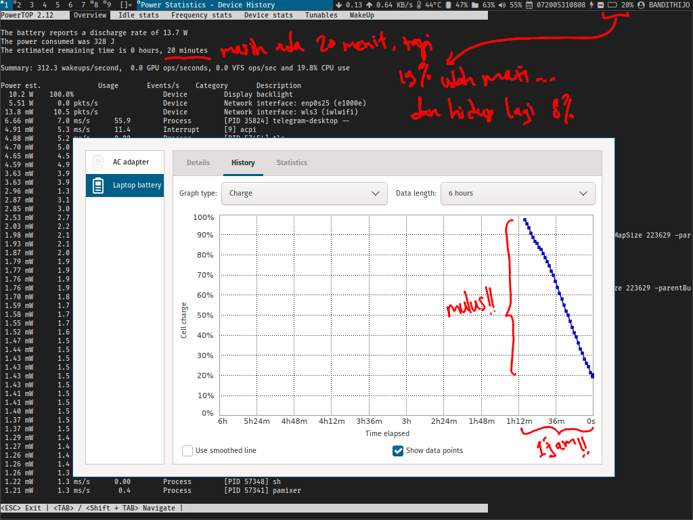
Task: Click the battery 20% indicator icon
Action: (x=612, y=5)
